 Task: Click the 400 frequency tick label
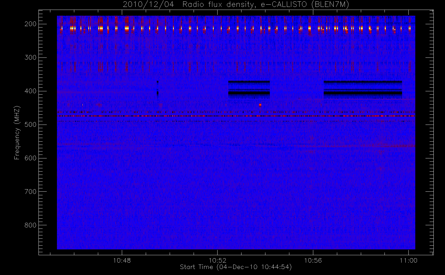pyautogui.click(x=30, y=91)
